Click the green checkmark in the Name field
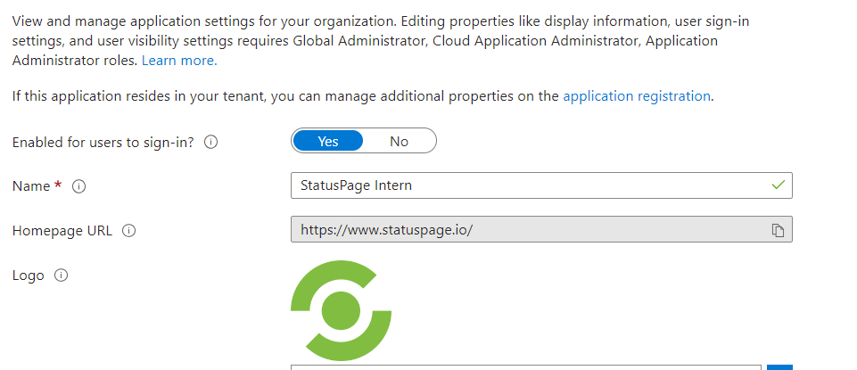The width and height of the screenshot is (857, 370). click(x=778, y=185)
